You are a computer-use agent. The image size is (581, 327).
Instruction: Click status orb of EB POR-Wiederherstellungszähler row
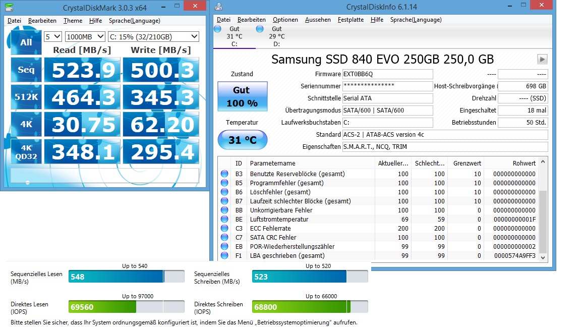tap(224, 246)
